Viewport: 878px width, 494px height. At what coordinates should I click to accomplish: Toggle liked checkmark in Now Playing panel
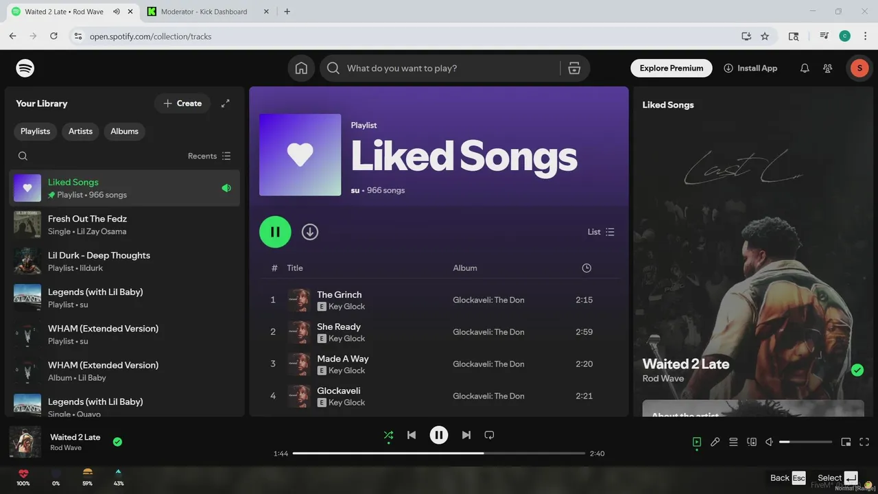click(x=857, y=370)
